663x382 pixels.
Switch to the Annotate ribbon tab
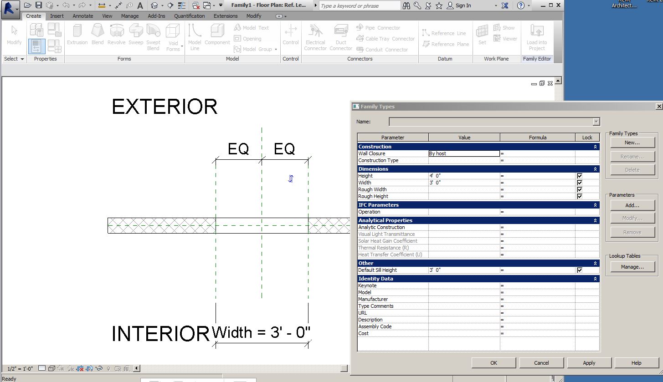83,16
